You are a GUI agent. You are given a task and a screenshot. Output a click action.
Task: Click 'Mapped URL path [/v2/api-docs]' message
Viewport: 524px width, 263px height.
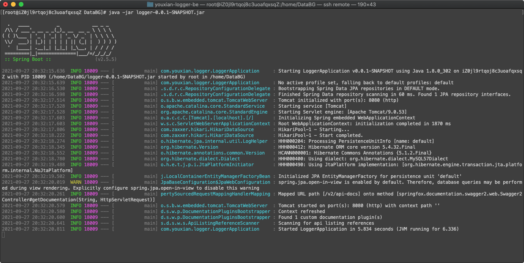click(400, 194)
